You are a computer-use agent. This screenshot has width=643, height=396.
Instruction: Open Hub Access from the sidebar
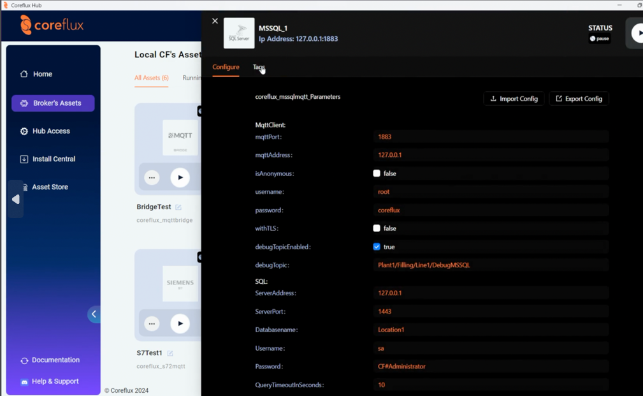(x=51, y=131)
